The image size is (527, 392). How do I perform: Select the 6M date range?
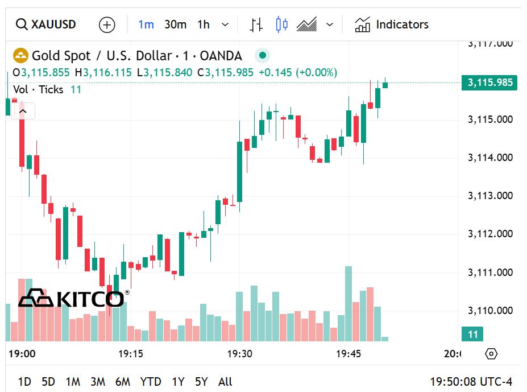[x=123, y=382]
